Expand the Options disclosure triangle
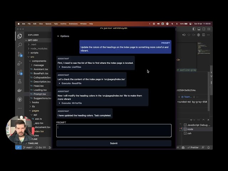This screenshot has width=228, height=171. point(58,36)
